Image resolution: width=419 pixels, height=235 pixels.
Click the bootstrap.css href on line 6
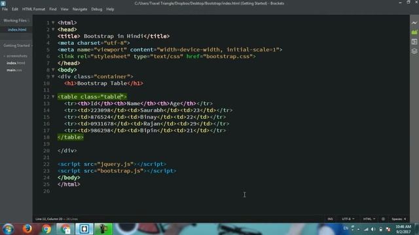click(x=228, y=57)
